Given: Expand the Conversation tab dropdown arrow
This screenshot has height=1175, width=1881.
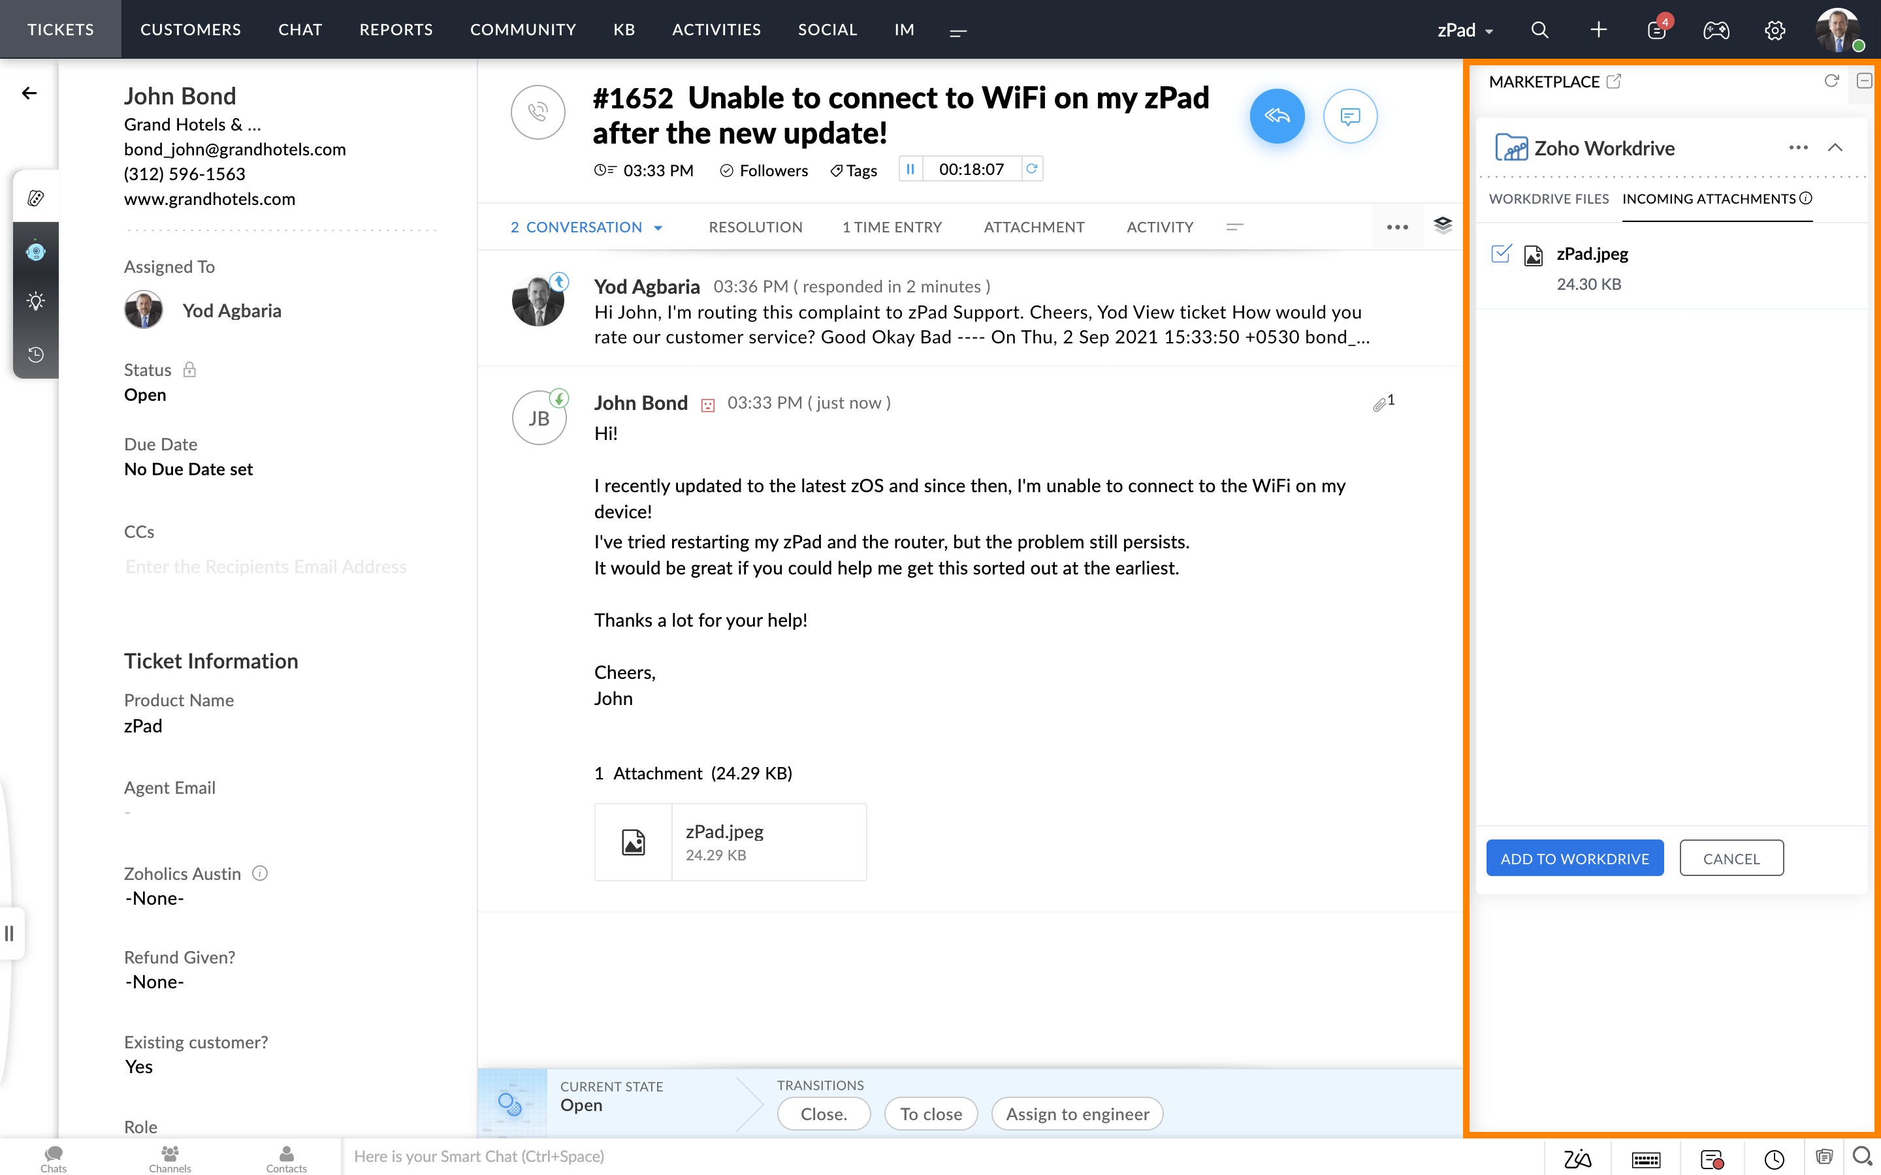Looking at the screenshot, I should [658, 228].
